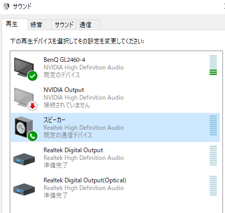This screenshot has width=225, height=213.
Task: Click the Realtek Digital Output receiver icon
Action: coord(24,159)
